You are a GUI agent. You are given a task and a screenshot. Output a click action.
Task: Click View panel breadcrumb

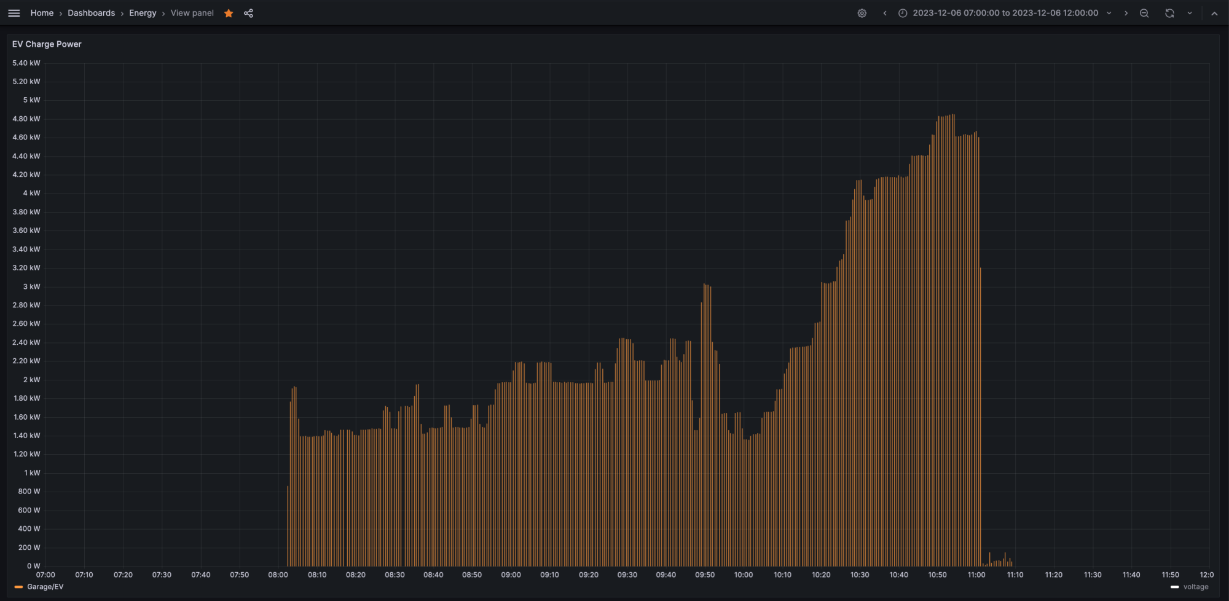click(x=192, y=13)
